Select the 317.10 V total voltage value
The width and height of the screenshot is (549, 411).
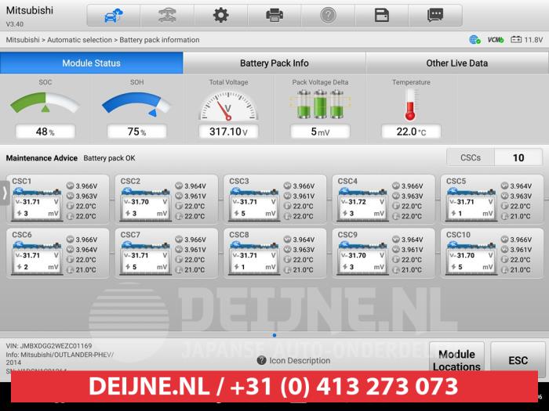(x=228, y=132)
